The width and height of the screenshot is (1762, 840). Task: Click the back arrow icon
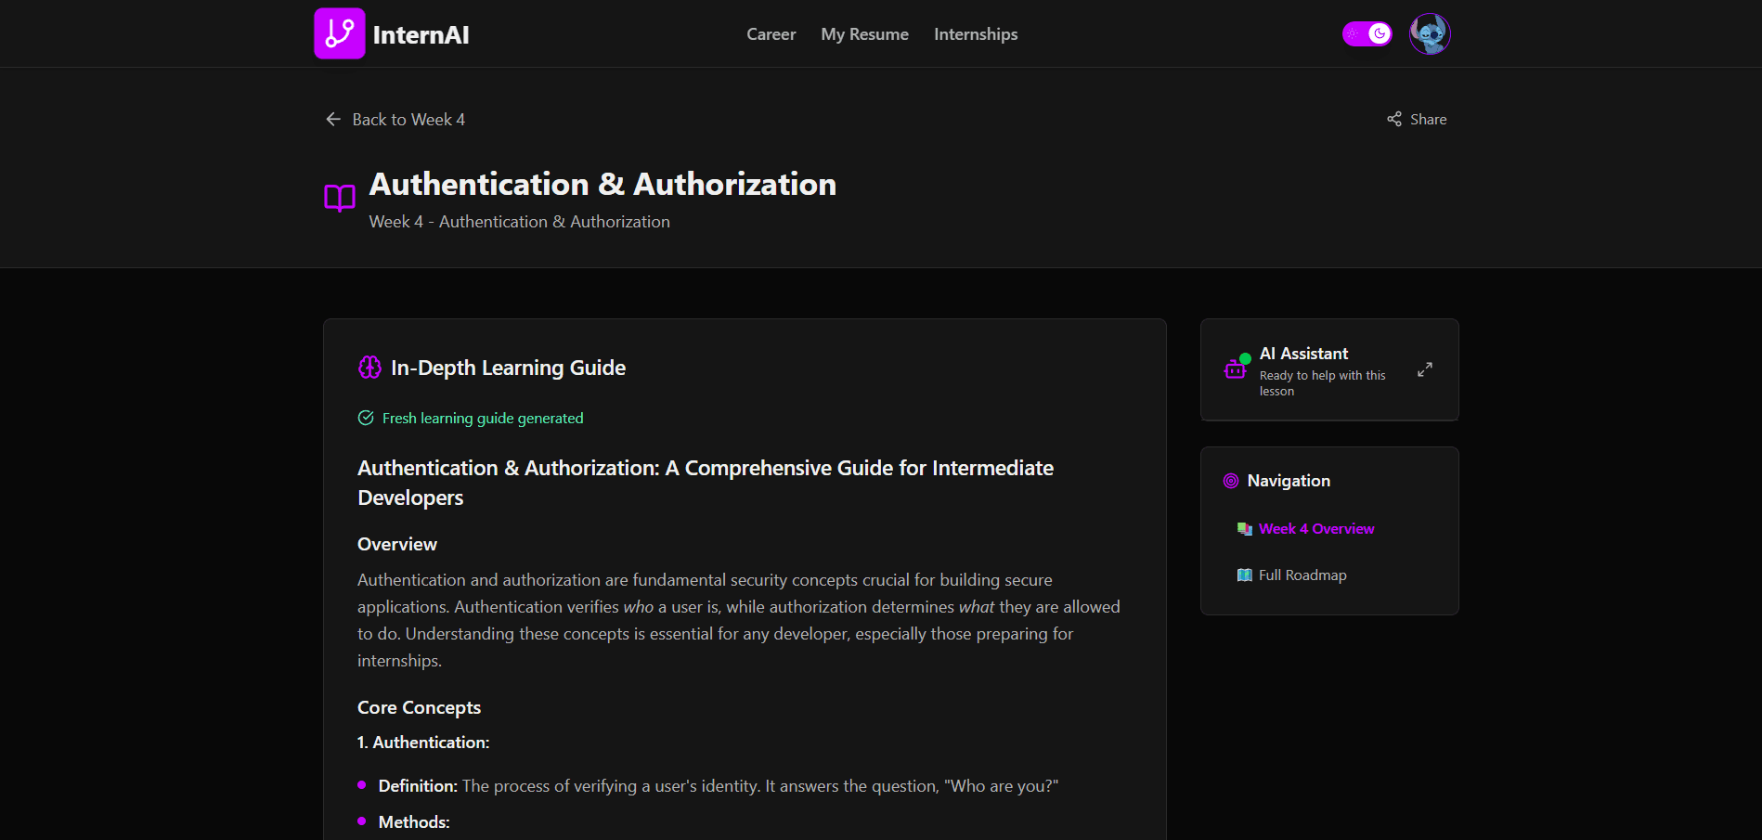pyautogui.click(x=333, y=120)
